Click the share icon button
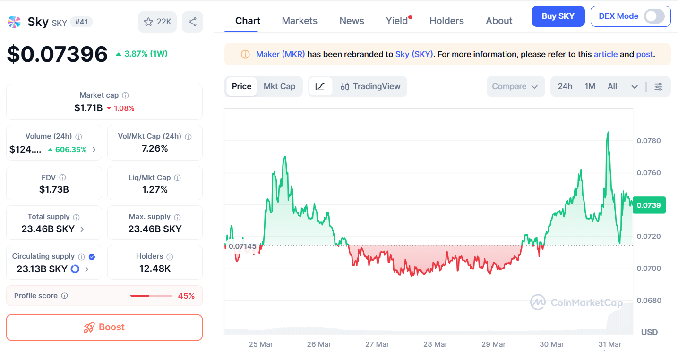 (x=192, y=22)
